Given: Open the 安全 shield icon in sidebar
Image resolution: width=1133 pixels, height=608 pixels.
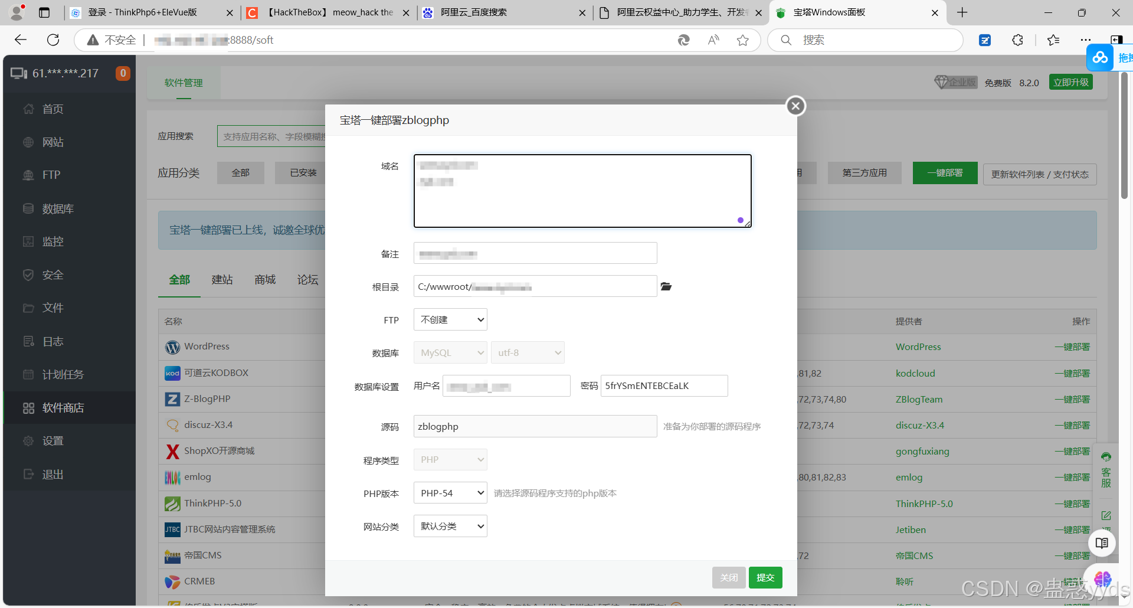Looking at the screenshot, I should pos(28,274).
